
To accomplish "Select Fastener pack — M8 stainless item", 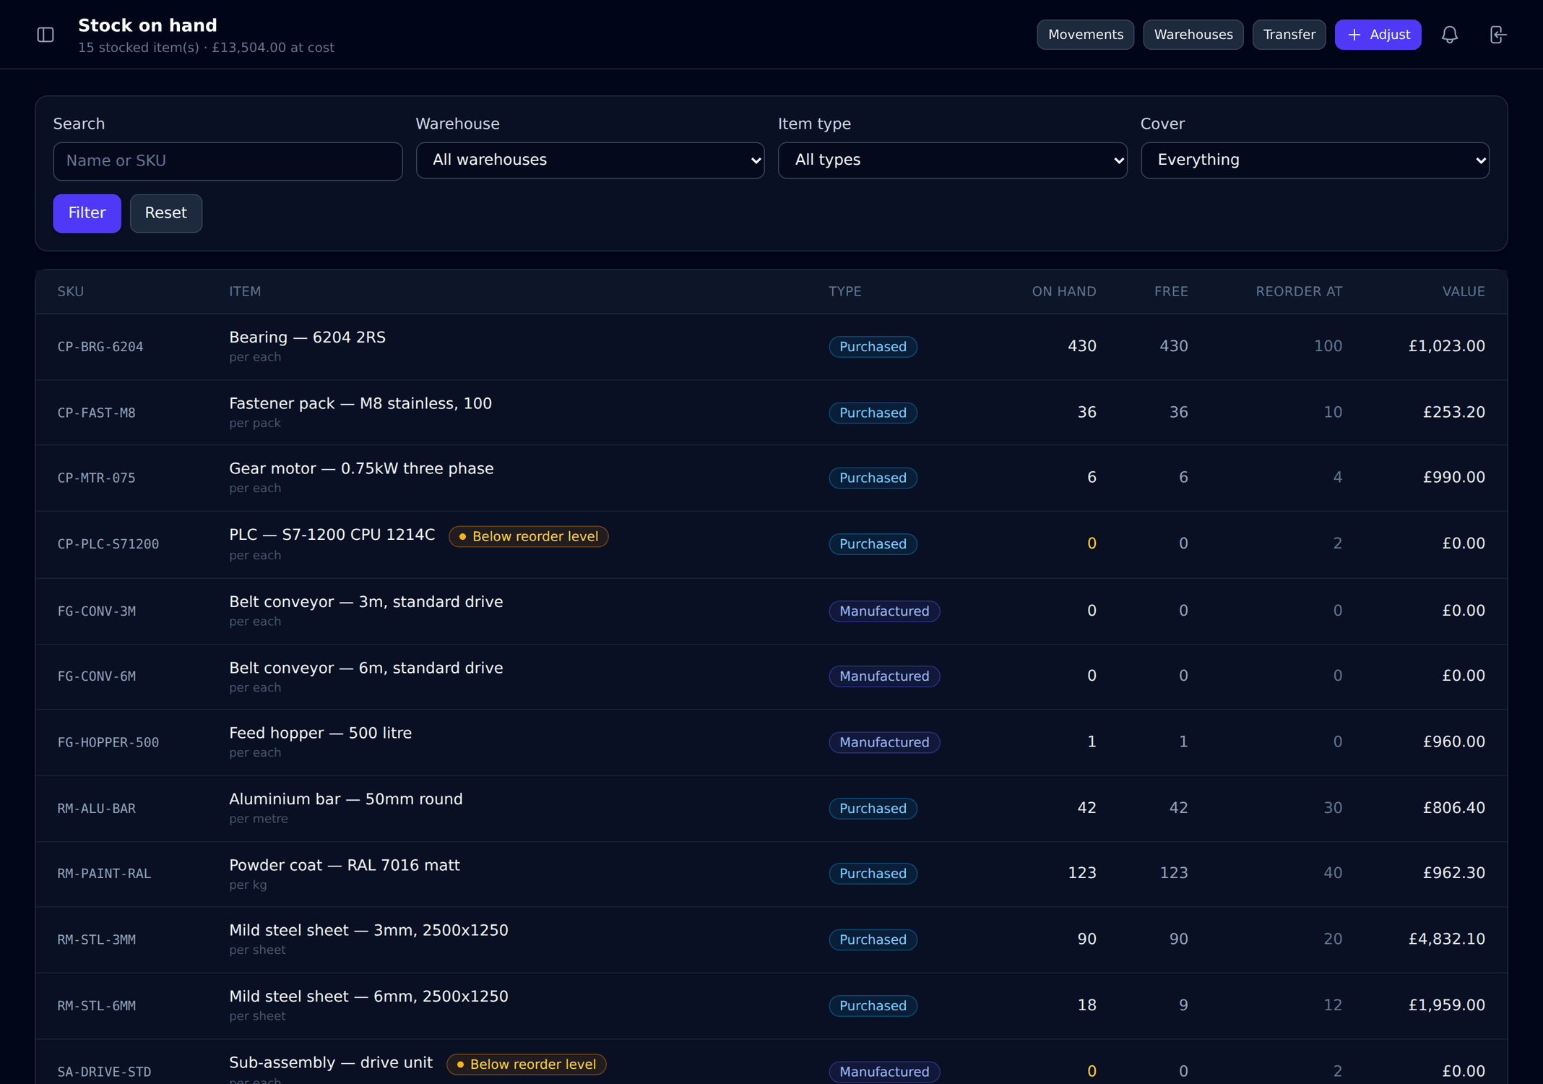I will coord(360,403).
